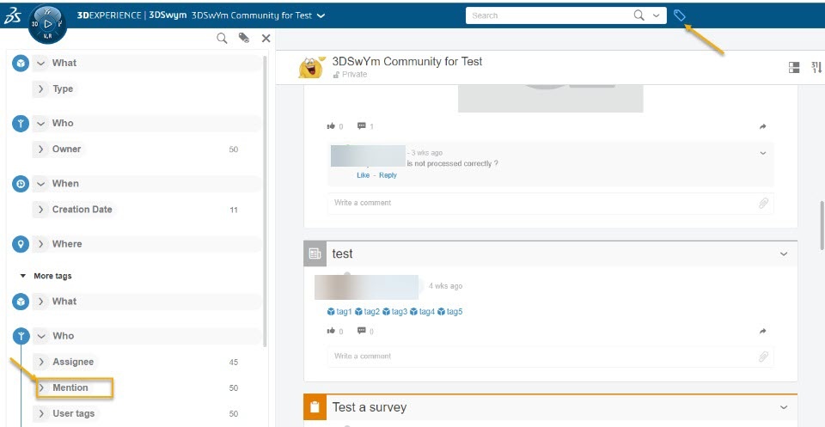This screenshot has height=427, width=825.
Task: Open the tag panel via the blue tag icon
Action: (679, 15)
